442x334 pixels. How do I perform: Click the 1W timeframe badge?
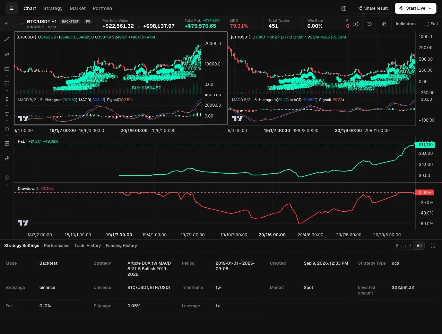point(88,21)
